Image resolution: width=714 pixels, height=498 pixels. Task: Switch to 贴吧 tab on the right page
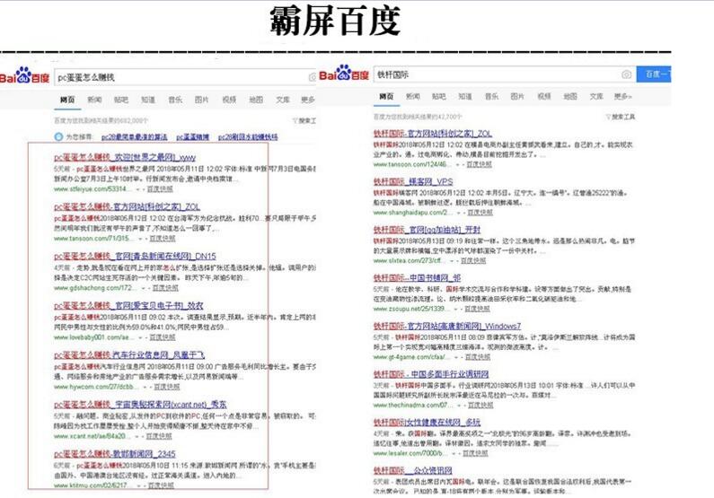[439, 96]
